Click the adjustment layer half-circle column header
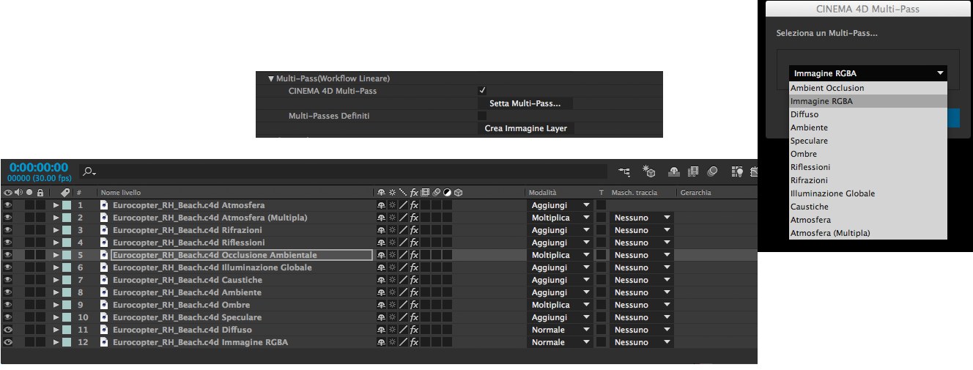Screen dimensions: 973x370 447,193
